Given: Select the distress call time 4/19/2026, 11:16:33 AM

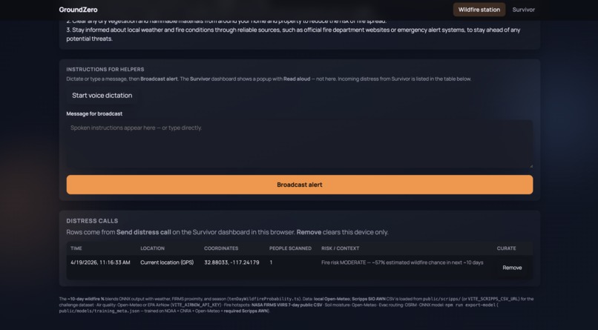Looking at the screenshot, I should (100, 263).
